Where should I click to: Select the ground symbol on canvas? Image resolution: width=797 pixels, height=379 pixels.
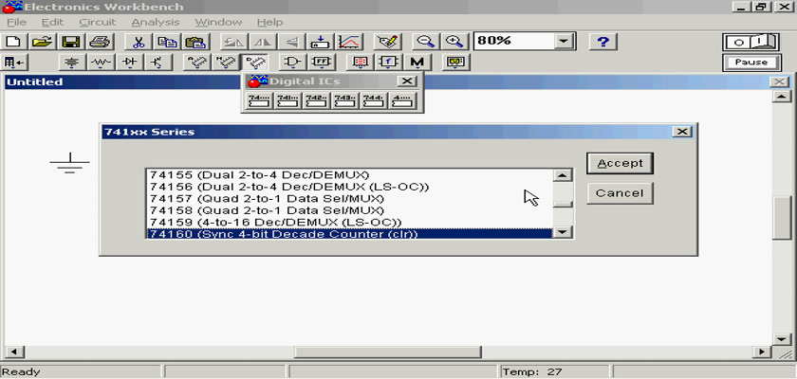pyautogui.click(x=69, y=163)
